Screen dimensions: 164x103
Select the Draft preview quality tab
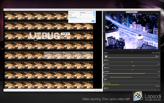point(127,12)
